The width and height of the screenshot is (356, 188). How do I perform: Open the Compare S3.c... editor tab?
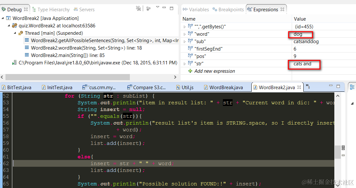coord(146,87)
